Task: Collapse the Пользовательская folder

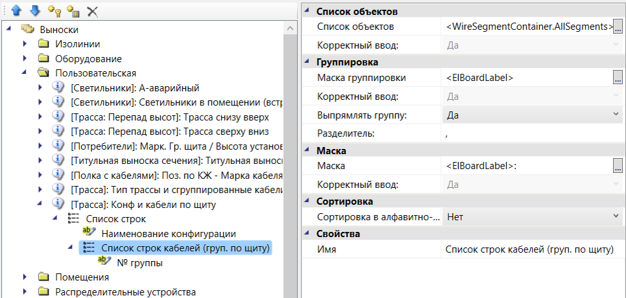Action: coord(25,73)
